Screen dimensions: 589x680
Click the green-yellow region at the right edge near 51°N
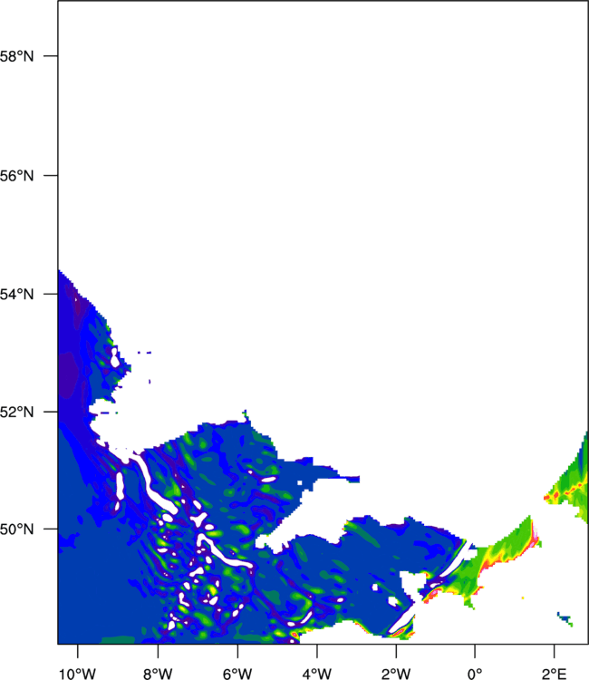(572, 483)
